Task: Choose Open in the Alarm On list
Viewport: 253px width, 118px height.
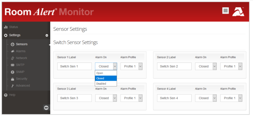Action: click(x=106, y=73)
